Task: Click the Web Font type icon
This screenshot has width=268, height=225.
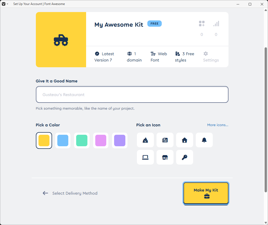Action: (153, 54)
